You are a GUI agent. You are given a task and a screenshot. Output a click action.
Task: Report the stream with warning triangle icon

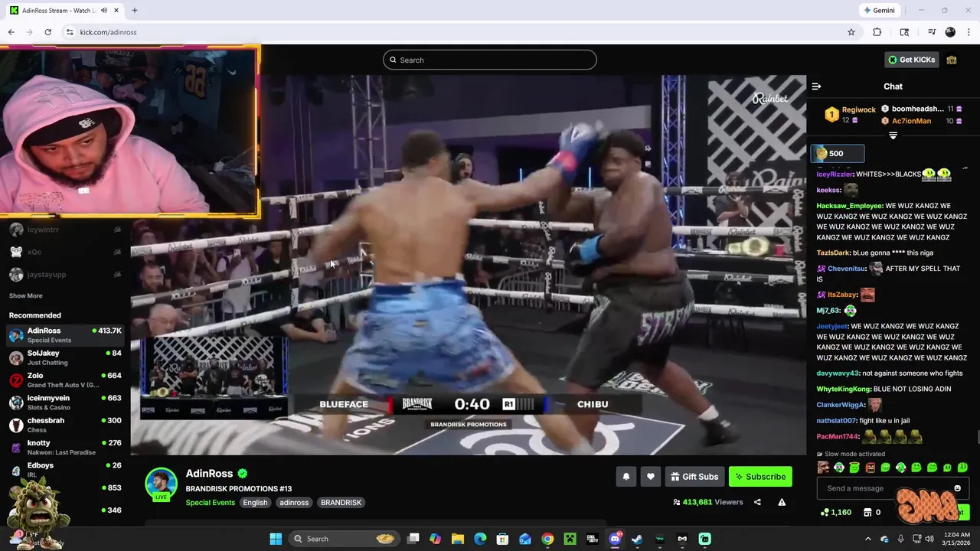782,502
